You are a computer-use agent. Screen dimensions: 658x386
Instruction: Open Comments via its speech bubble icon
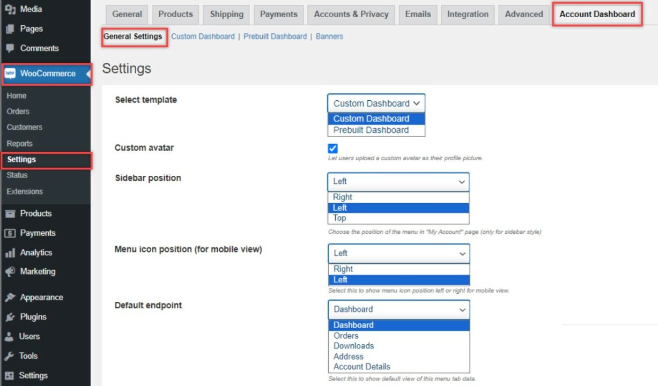10,48
